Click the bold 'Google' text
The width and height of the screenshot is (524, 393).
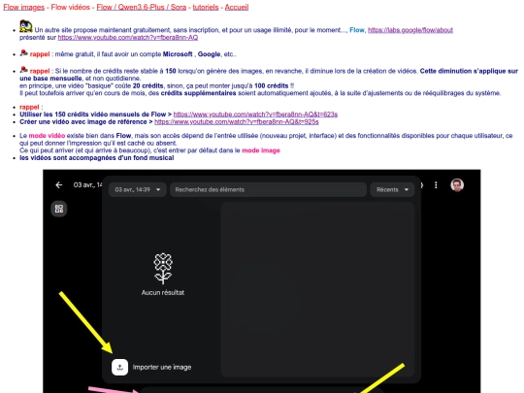209,54
